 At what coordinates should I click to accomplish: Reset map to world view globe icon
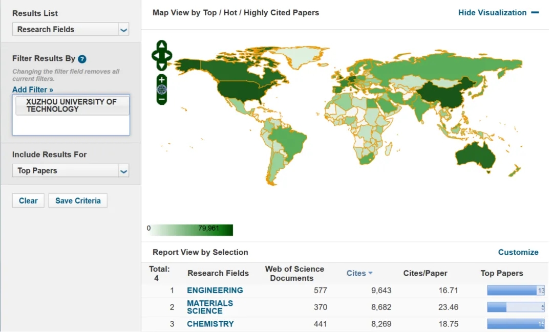click(162, 90)
